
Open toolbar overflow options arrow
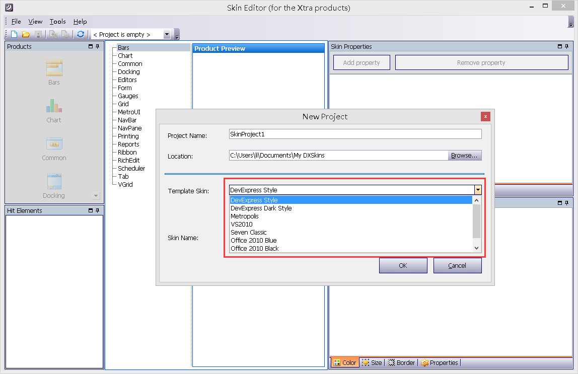pos(177,35)
